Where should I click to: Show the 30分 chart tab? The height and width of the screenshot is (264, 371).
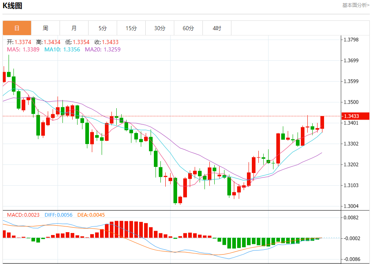pos(160,28)
